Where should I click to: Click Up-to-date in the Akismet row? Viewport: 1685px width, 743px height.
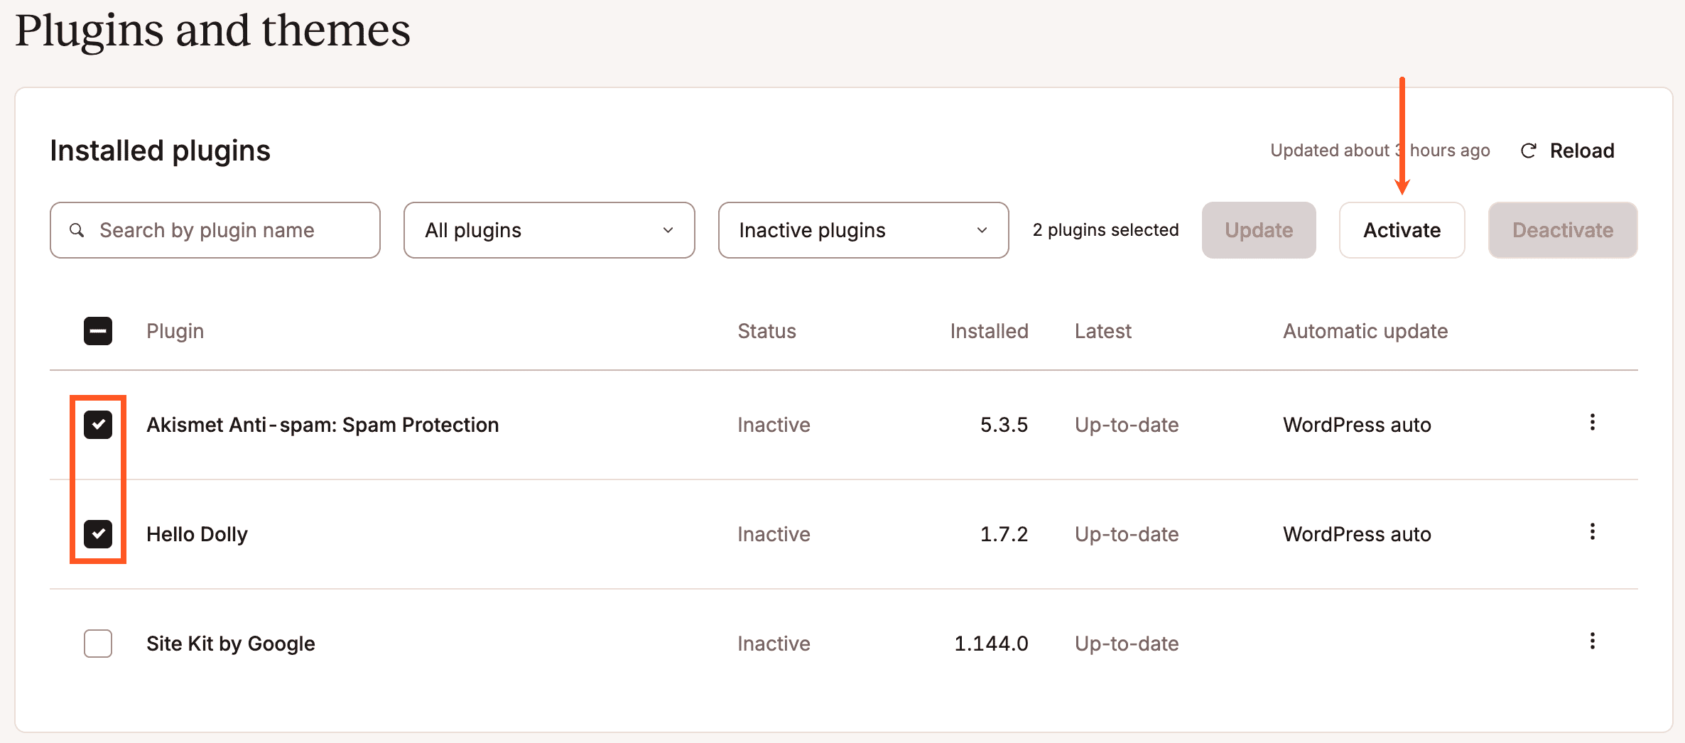click(x=1127, y=425)
